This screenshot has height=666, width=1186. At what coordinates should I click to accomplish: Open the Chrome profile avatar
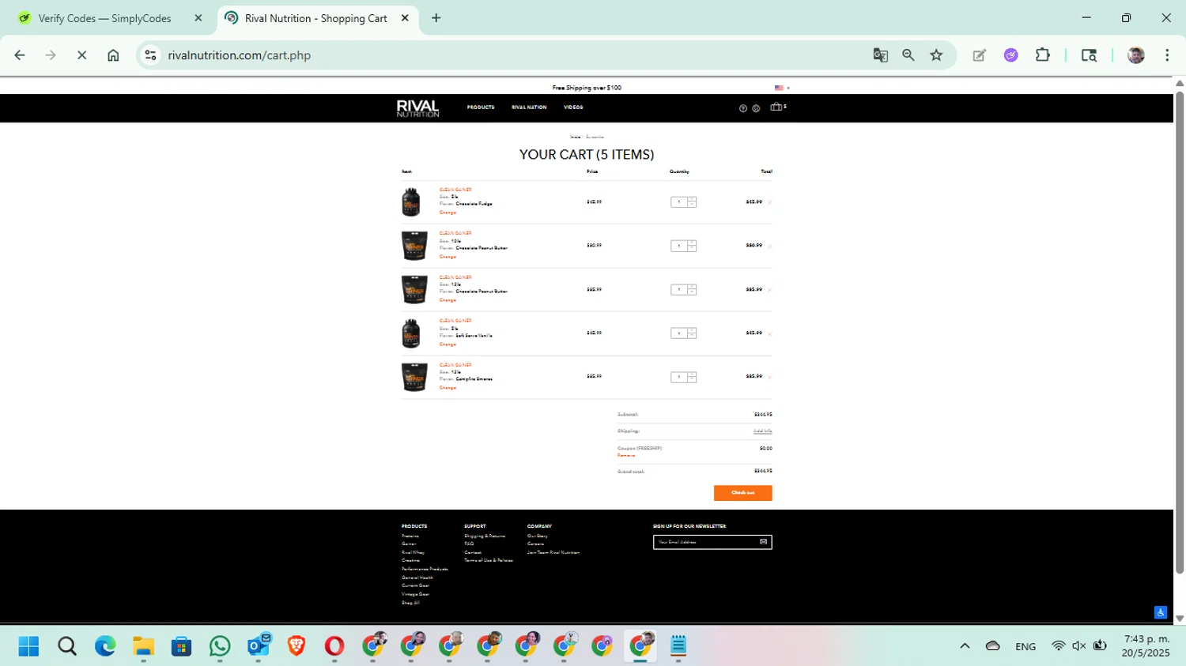[1136, 55]
